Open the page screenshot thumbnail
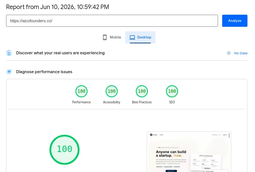The image size is (255, 172). (x=189, y=152)
